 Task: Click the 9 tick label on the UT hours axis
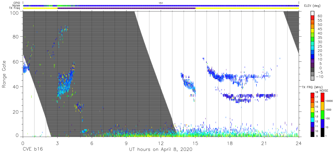click(x=126, y=143)
